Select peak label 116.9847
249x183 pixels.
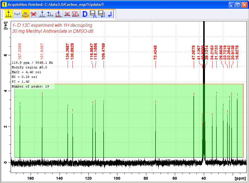pyautogui.click(x=92, y=51)
